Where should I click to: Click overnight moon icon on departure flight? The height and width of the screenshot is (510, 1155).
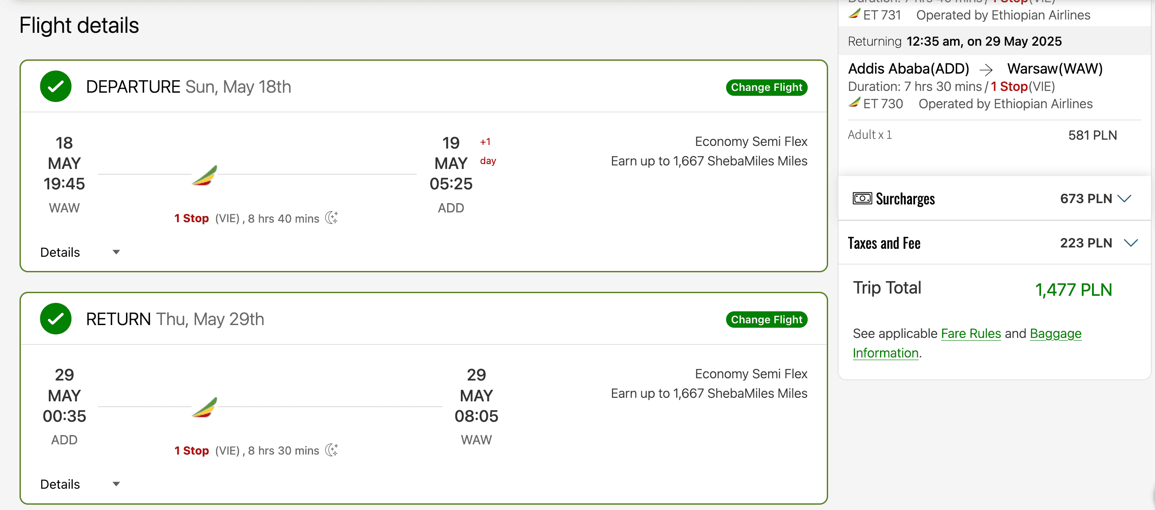(331, 218)
